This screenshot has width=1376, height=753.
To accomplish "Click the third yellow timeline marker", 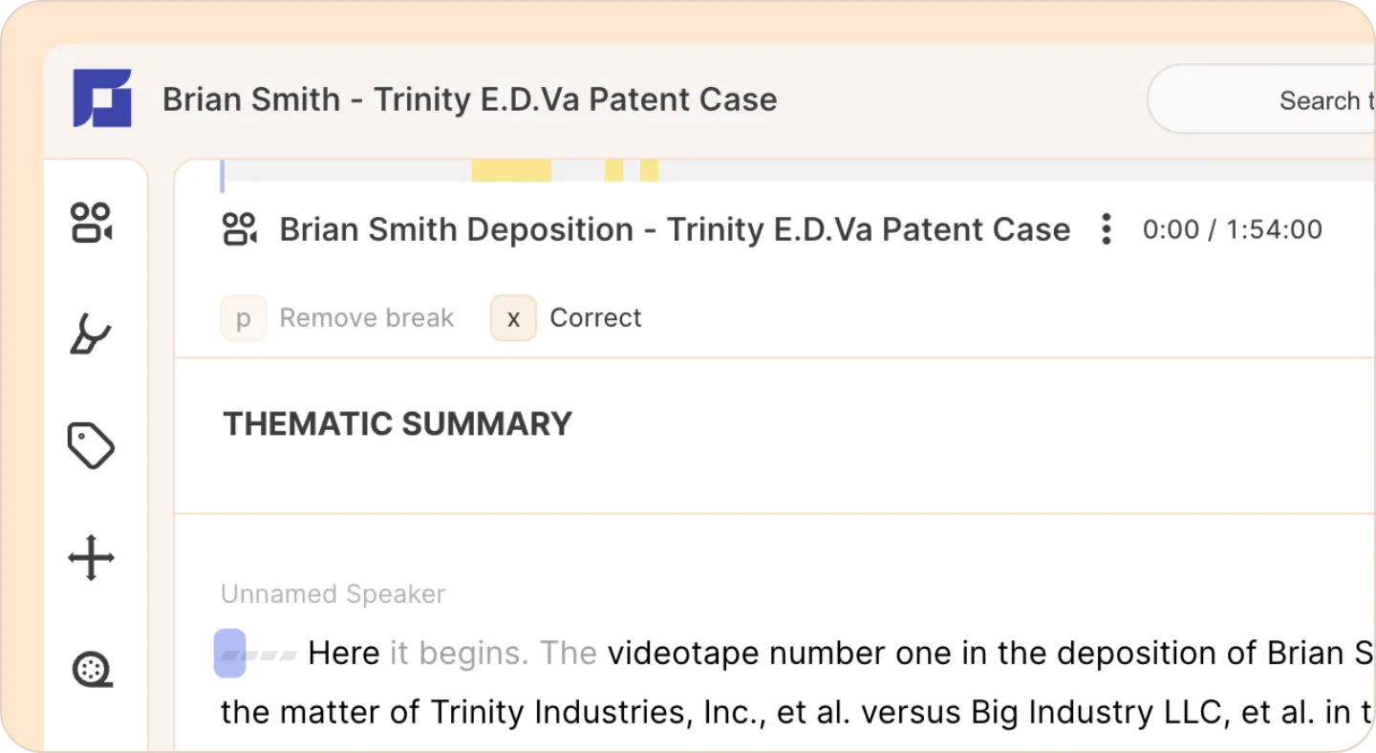I will coord(650,171).
